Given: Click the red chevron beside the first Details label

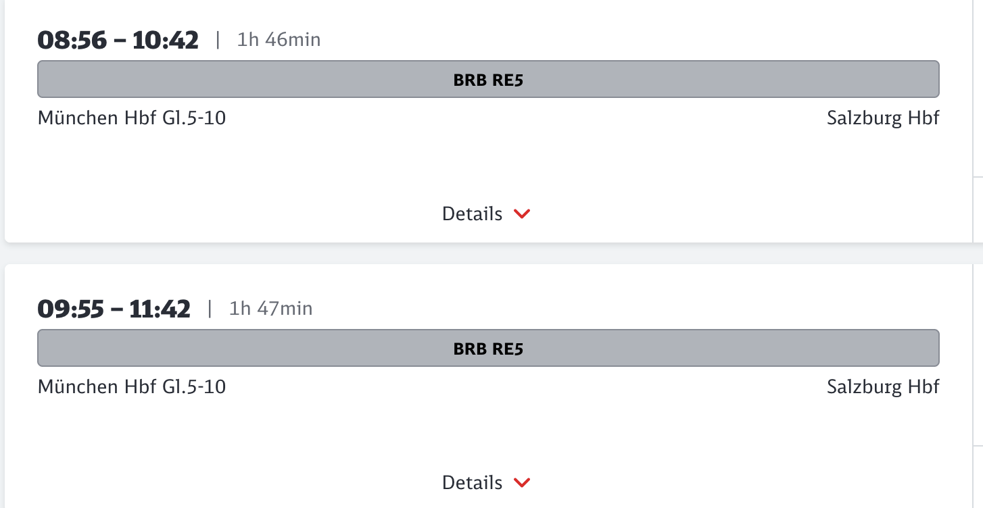Looking at the screenshot, I should pyautogui.click(x=521, y=213).
